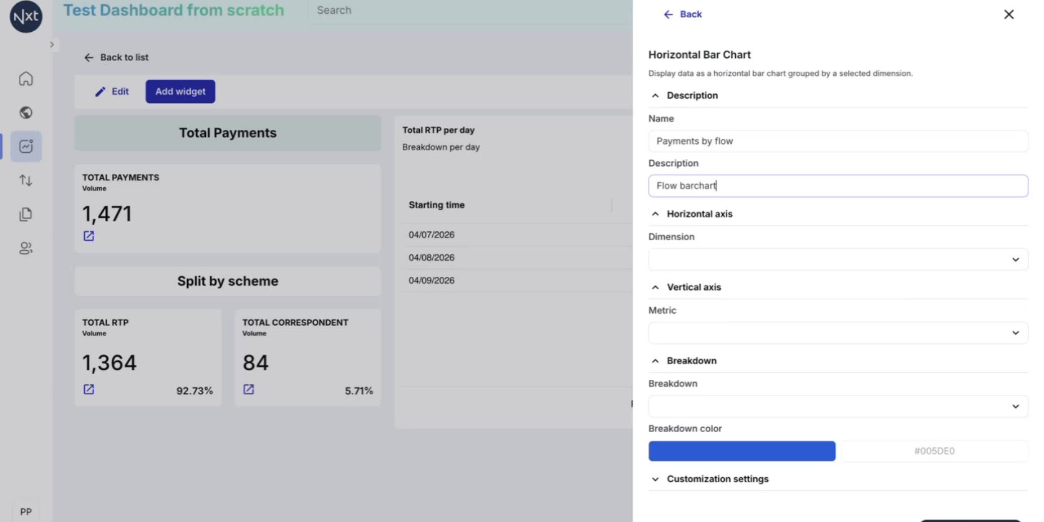Open Total Payments external link icon
This screenshot has width=1044, height=522.
pos(89,236)
